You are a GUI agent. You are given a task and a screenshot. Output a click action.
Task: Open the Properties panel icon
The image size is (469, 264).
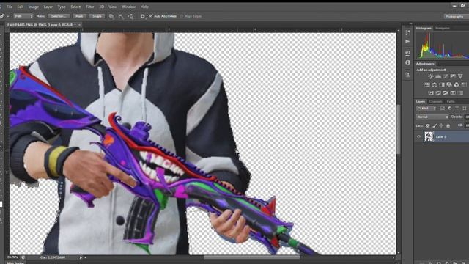(407, 54)
